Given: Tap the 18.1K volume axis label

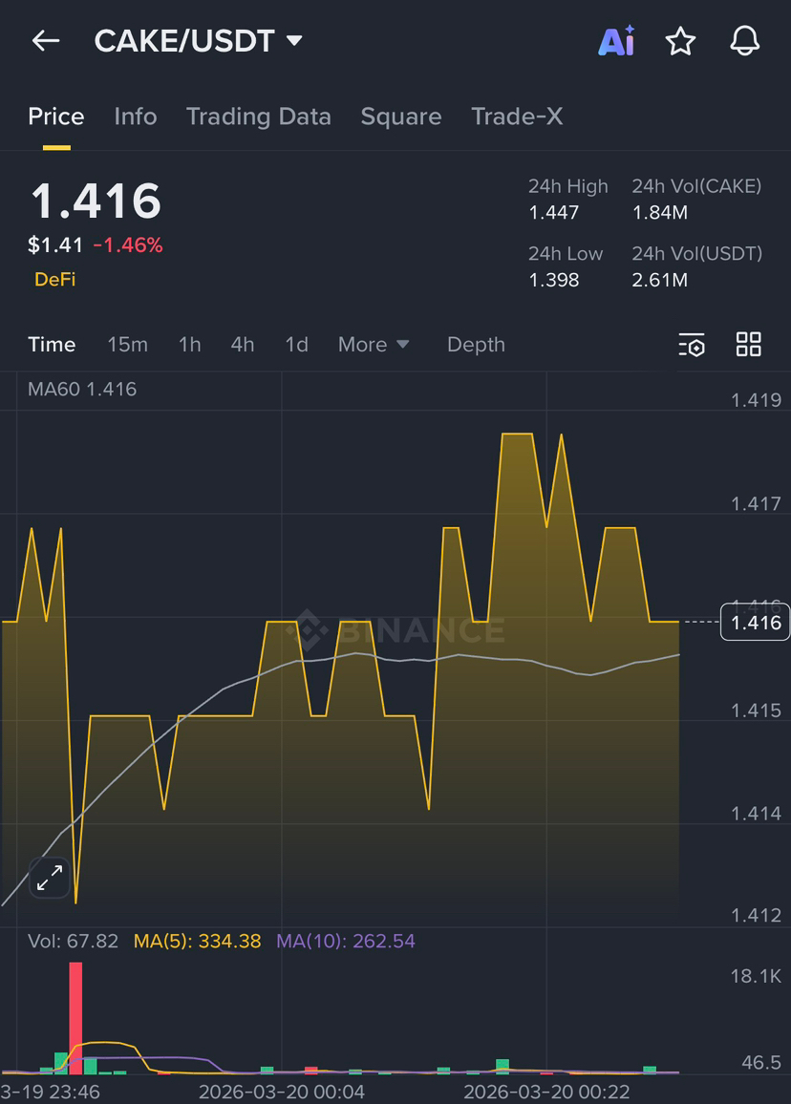Looking at the screenshot, I should point(756,976).
